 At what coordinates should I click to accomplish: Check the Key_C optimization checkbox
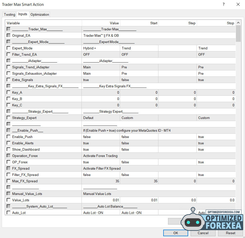(x=8, y=105)
